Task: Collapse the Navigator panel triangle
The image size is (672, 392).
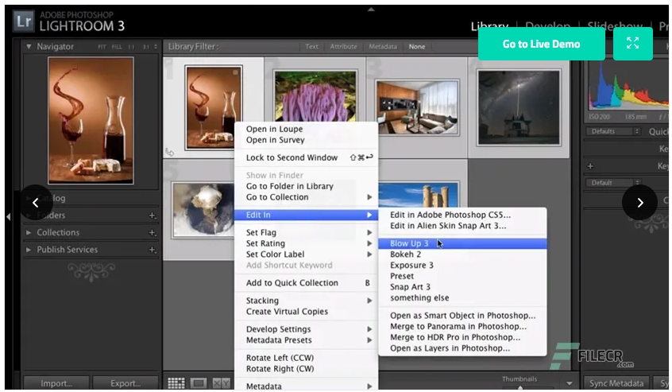Action: pyautogui.click(x=29, y=46)
